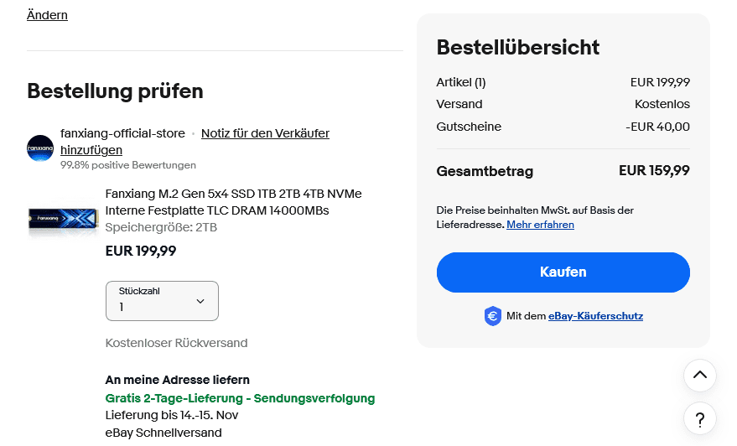Click the 99.8% positive Bewertungen text
This screenshot has width=737, height=446.
[x=128, y=165]
